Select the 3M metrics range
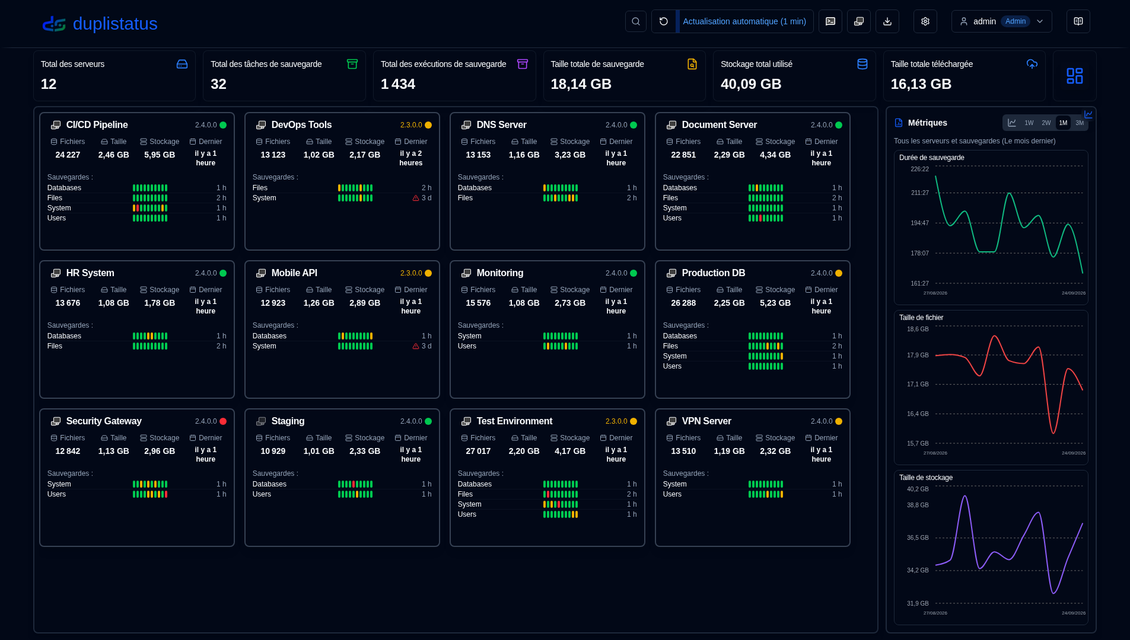Screen dimensions: 1130x640 coord(1080,123)
